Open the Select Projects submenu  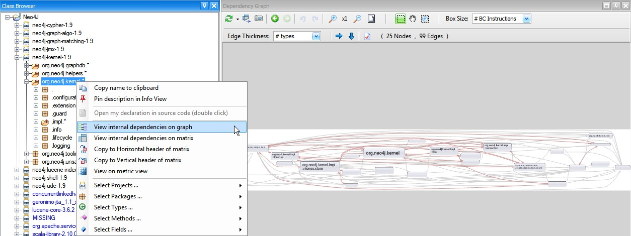point(162,185)
